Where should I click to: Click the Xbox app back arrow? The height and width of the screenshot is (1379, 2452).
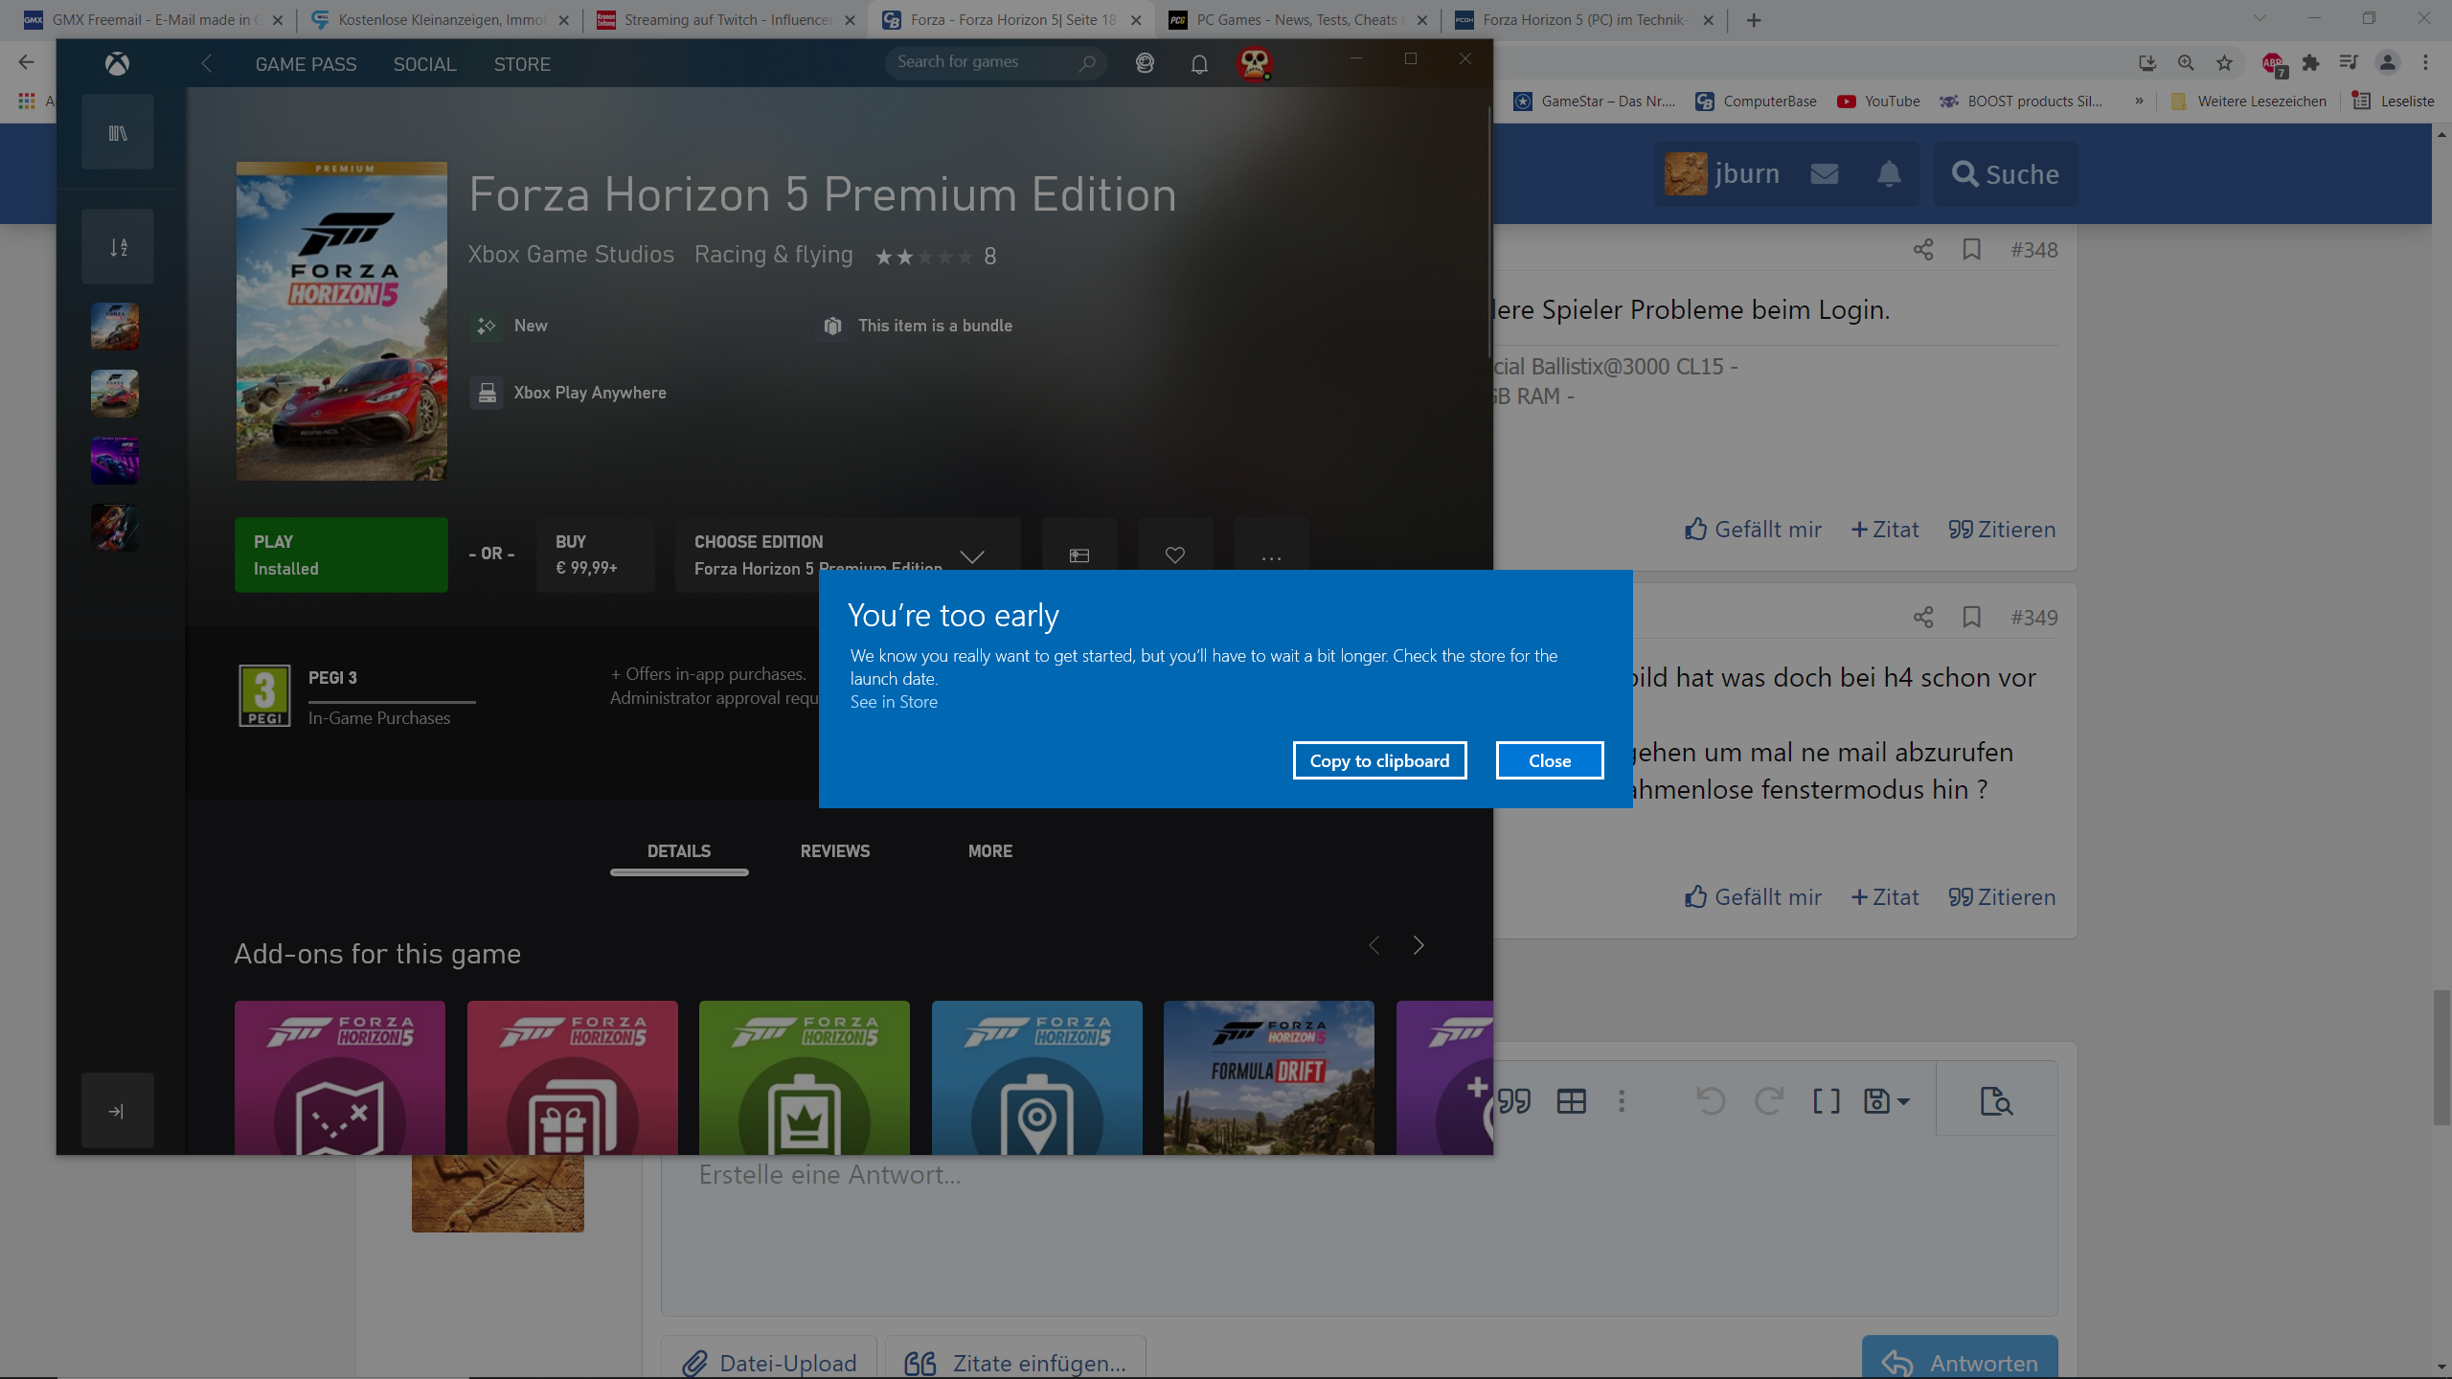coord(207,64)
